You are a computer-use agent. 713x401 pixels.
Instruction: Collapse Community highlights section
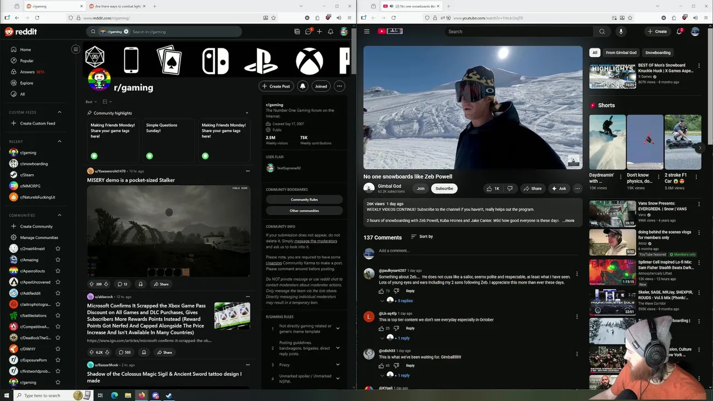pyautogui.click(x=247, y=113)
